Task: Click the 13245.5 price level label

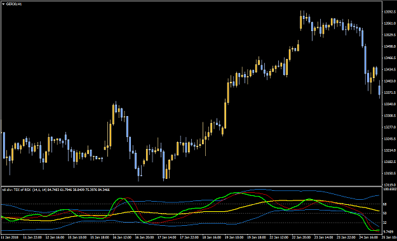Action: (389, 139)
